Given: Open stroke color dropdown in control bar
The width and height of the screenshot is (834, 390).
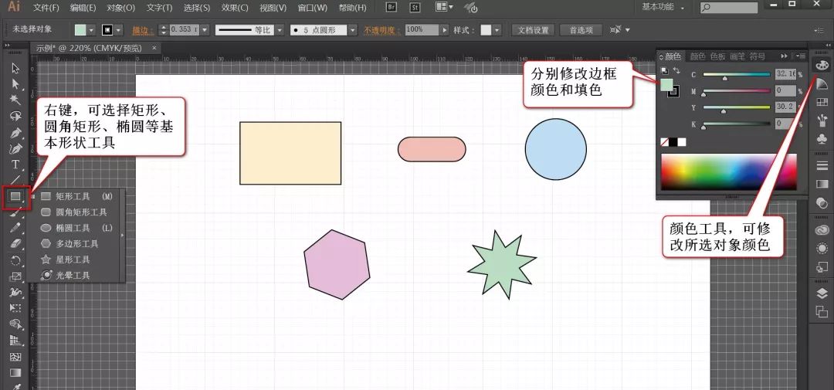Looking at the screenshot, I should point(118,30).
